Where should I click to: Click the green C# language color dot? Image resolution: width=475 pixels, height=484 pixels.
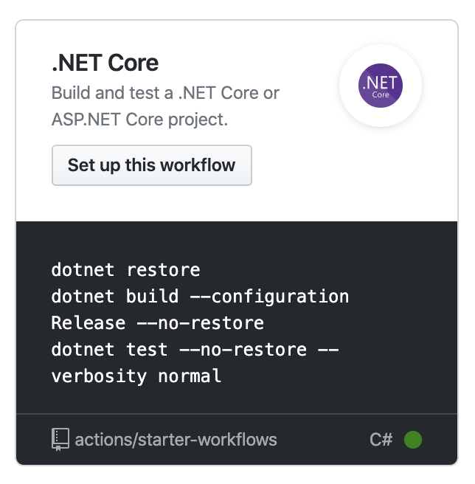413,440
